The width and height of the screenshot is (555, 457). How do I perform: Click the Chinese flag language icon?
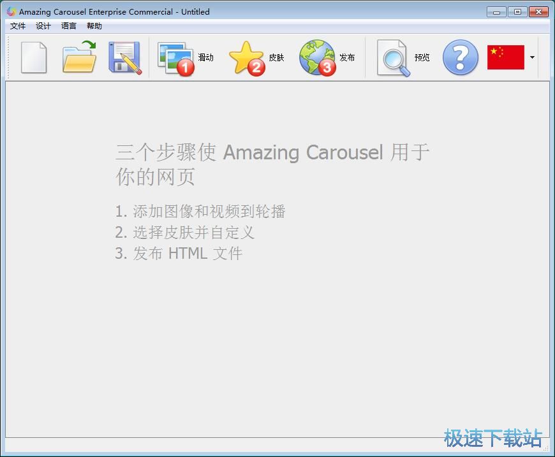tap(505, 57)
